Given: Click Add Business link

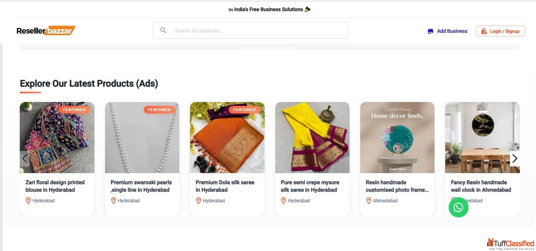Looking at the screenshot, I should tap(452, 31).
